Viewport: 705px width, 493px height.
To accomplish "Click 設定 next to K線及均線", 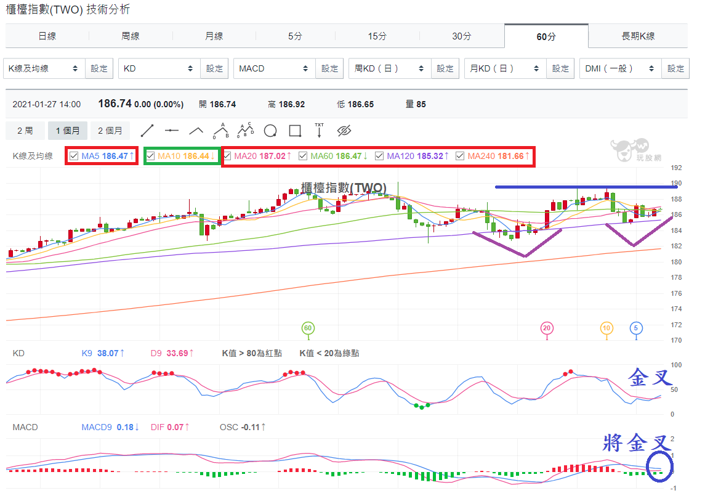I will tap(99, 68).
